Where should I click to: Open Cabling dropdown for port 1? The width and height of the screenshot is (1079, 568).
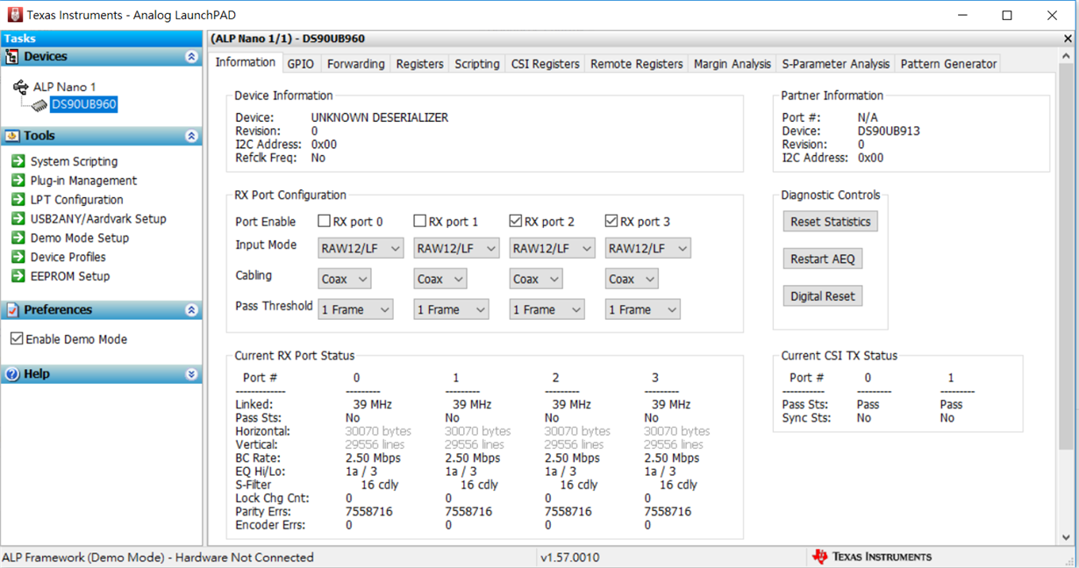click(x=440, y=279)
